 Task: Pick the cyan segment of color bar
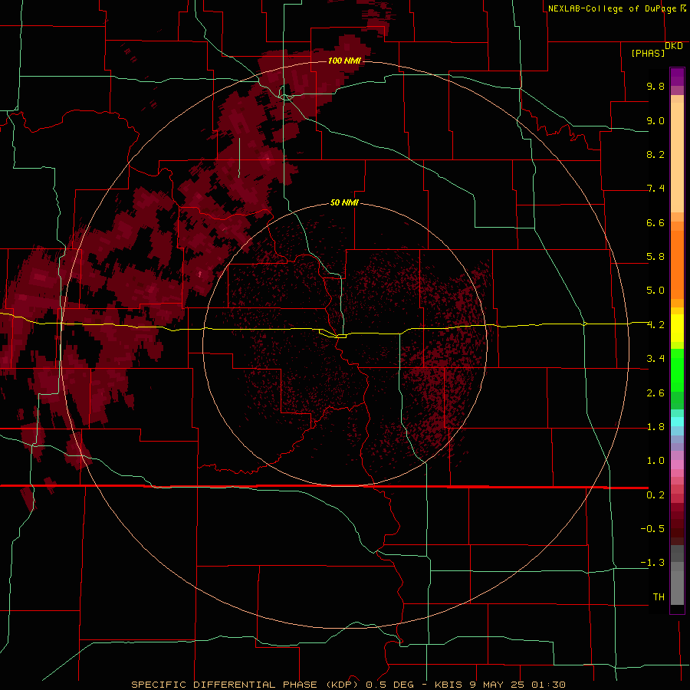click(677, 422)
